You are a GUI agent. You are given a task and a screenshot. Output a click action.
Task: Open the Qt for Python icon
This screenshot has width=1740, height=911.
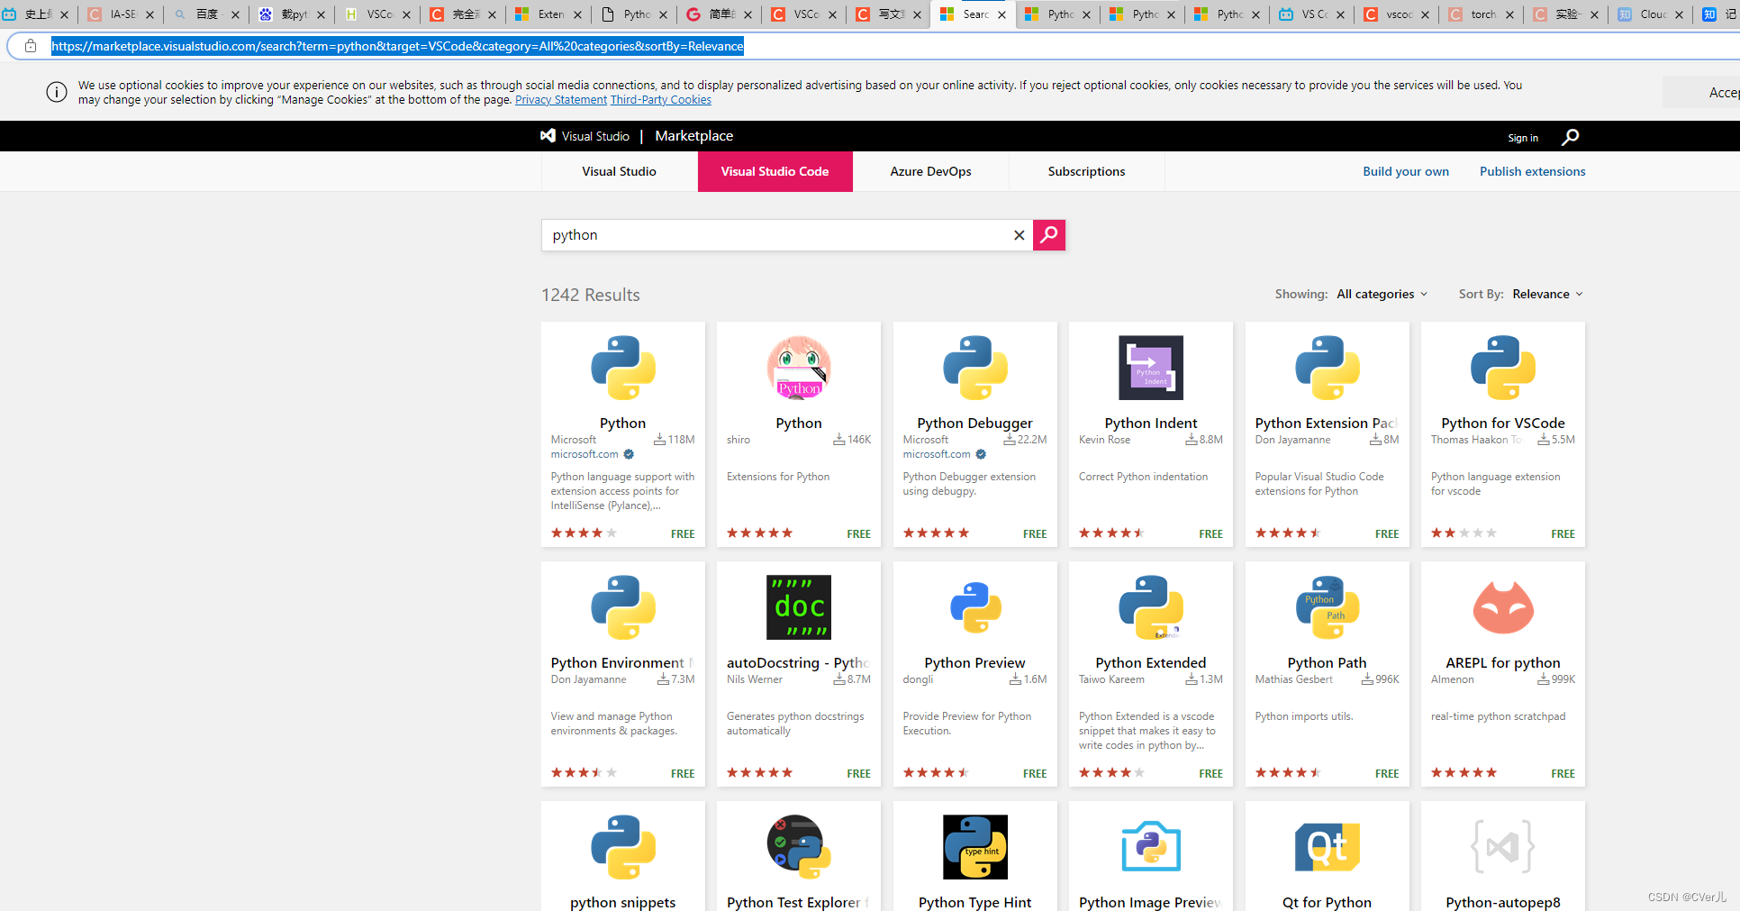[x=1328, y=847]
